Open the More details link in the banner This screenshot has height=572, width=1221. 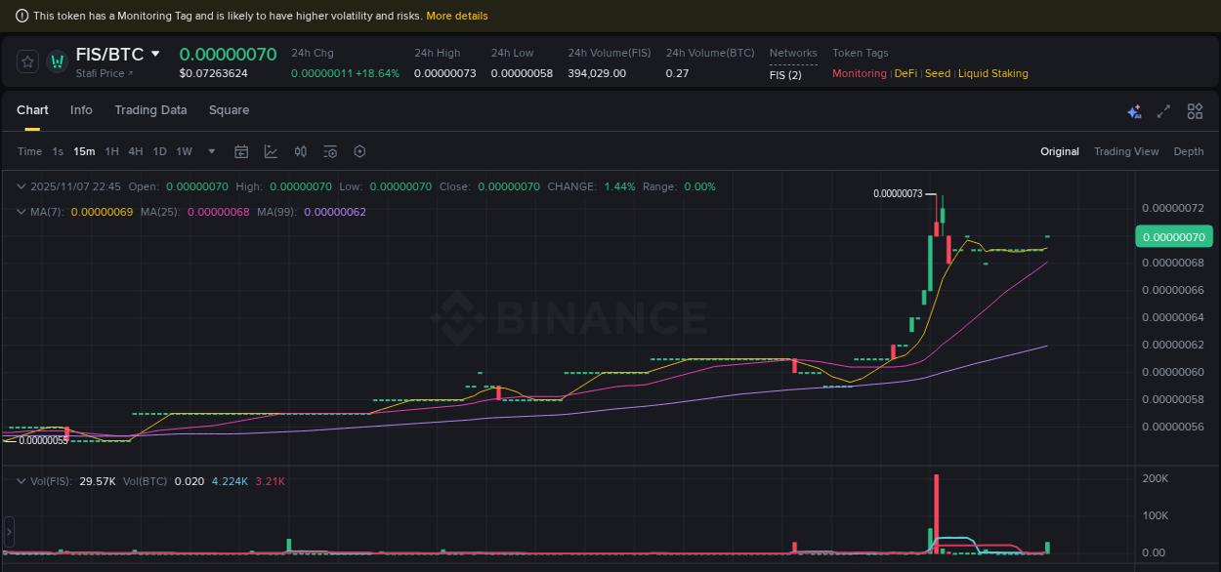456,15
